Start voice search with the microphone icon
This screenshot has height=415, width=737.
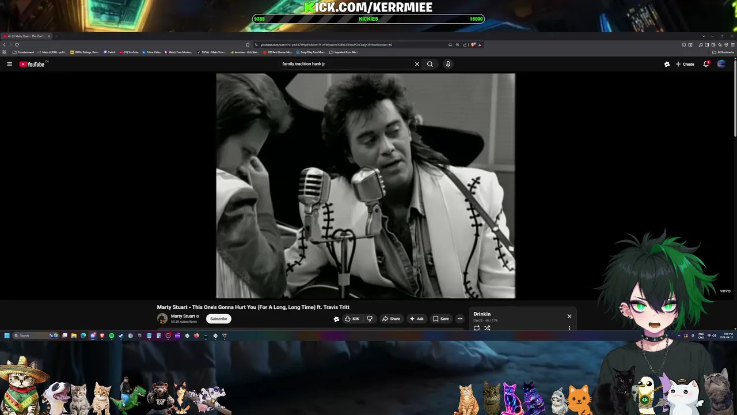point(448,64)
